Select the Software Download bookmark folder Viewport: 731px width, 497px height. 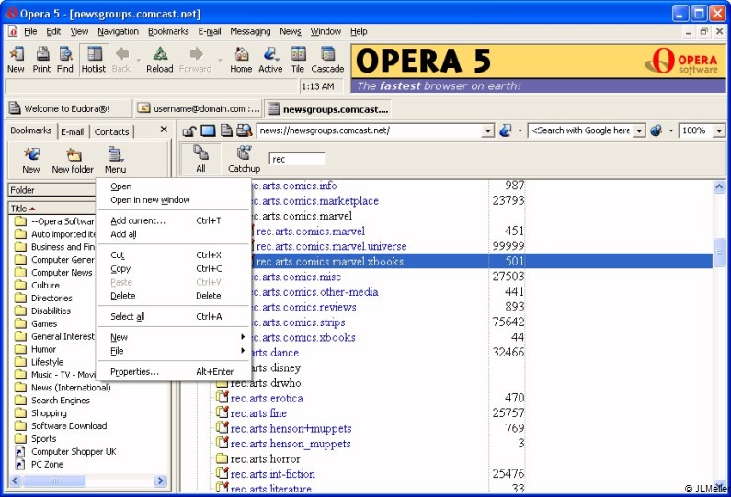pos(69,425)
